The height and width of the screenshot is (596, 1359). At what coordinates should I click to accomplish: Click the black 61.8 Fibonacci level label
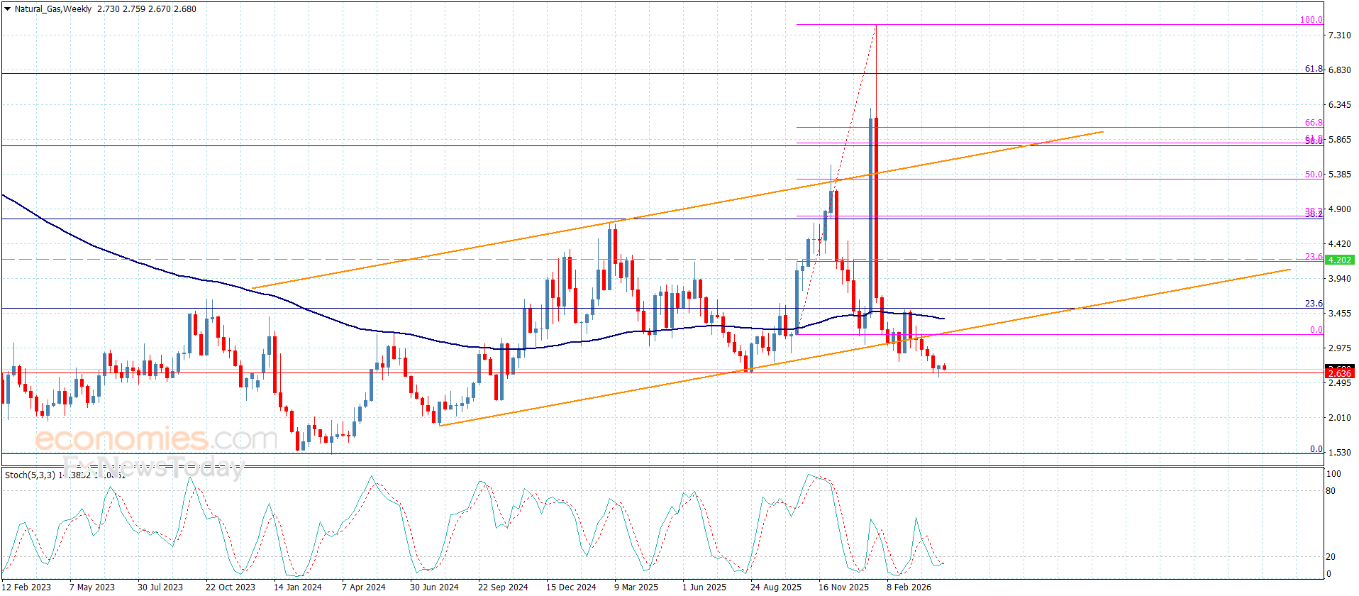[x=1314, y=69]
